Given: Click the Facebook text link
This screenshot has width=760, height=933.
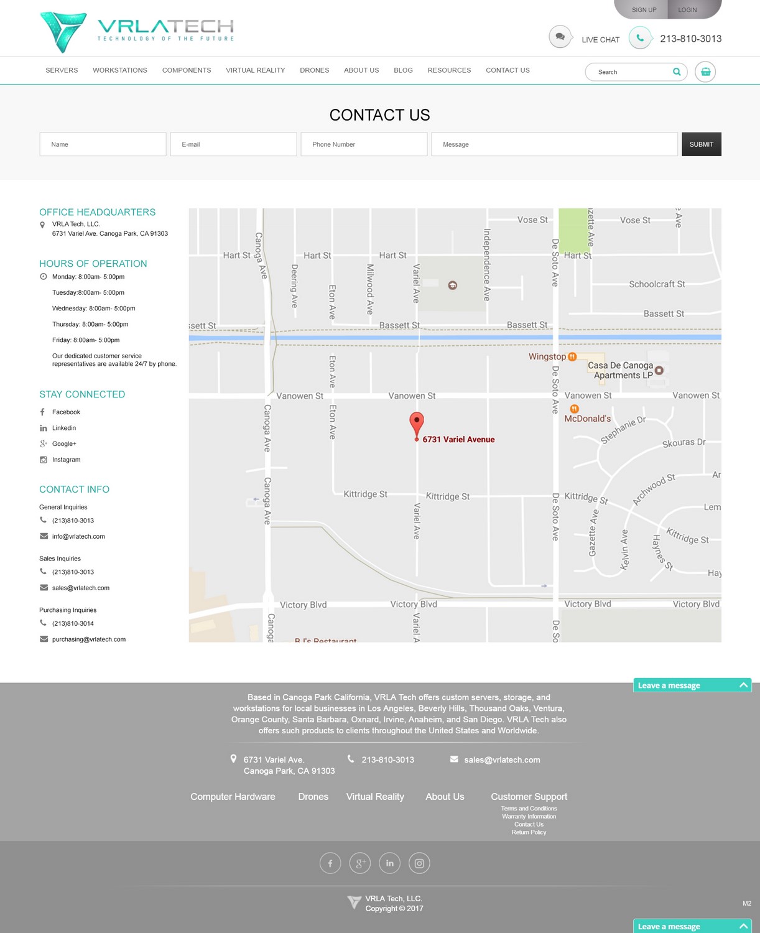Looking at the screenshot, I should (66, 412).
